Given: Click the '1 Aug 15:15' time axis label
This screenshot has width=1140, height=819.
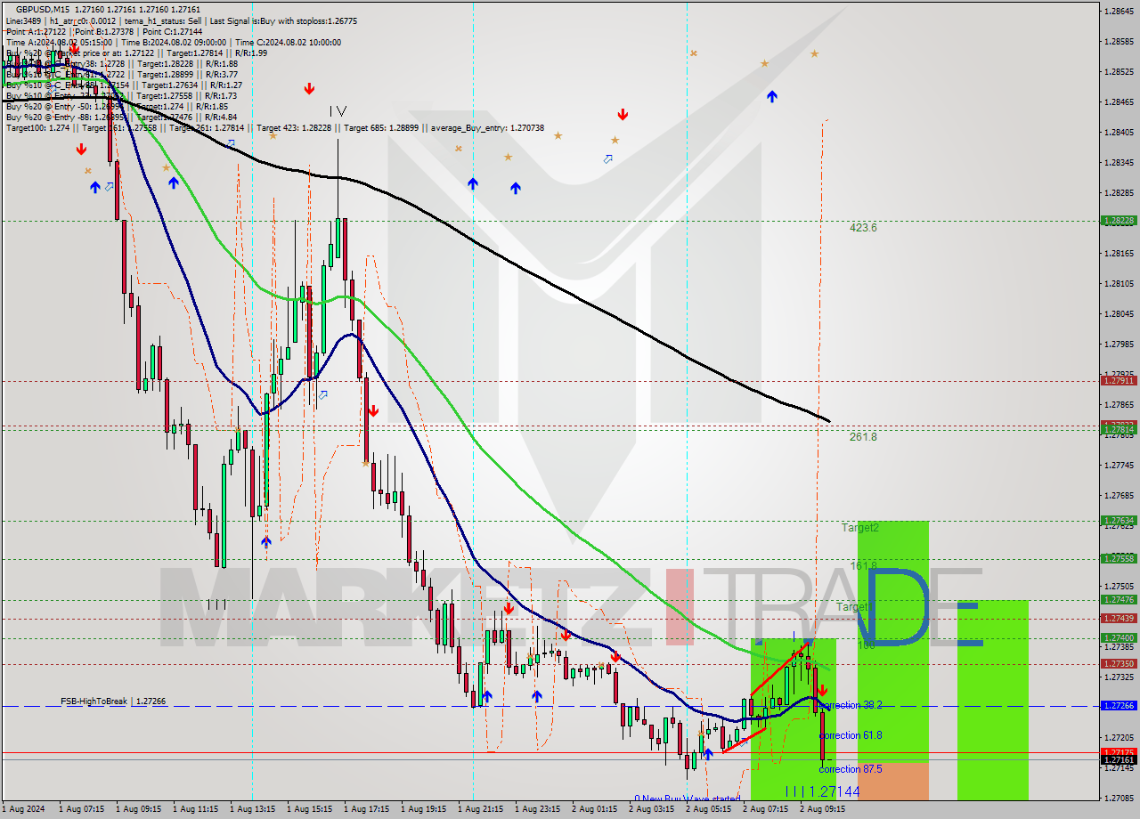Looking at the screenshot, I should tap(310, 810).
